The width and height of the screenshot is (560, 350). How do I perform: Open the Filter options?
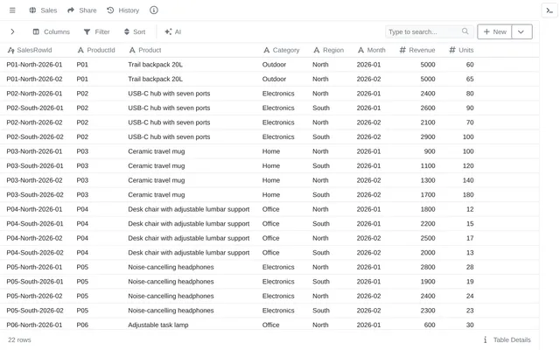click(97, 31)
